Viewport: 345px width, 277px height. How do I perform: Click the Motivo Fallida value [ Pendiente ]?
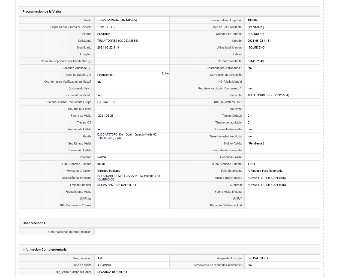pyautogui.click(x=256, y=143)
